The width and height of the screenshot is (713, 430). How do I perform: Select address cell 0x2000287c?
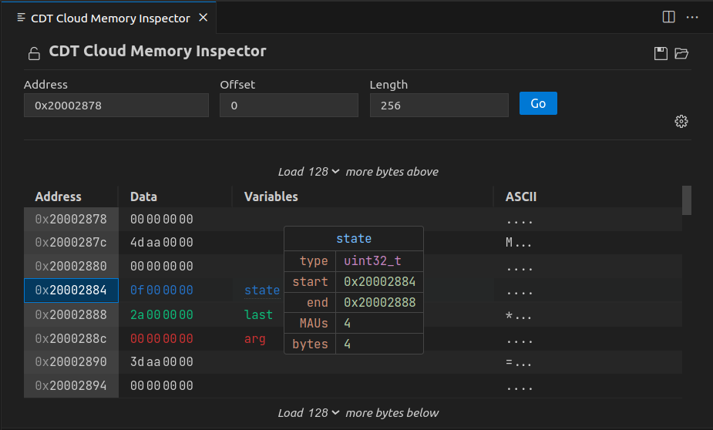click(x=71, y=243)
